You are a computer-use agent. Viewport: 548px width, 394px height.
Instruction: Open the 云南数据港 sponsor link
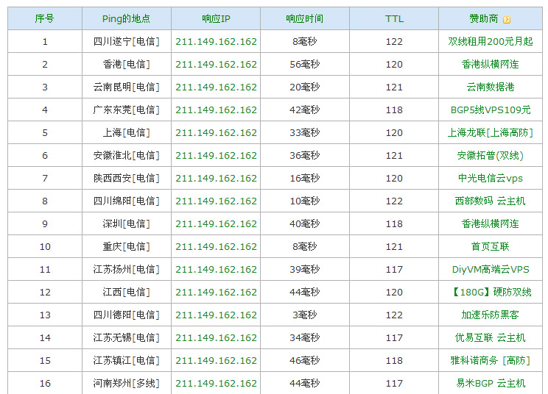coord(490,87)
